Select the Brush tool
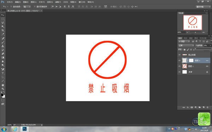 (3, 42)
